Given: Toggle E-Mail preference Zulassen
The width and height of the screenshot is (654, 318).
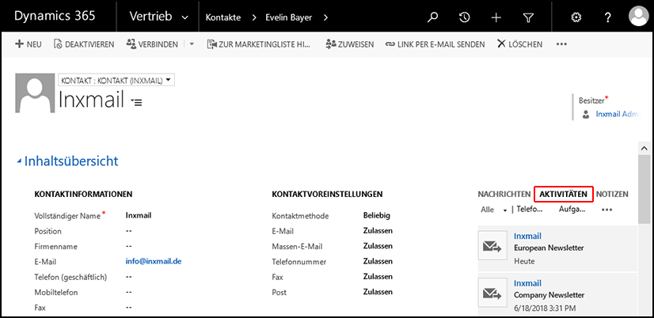Looking at the screenshot, I should 378,231.
